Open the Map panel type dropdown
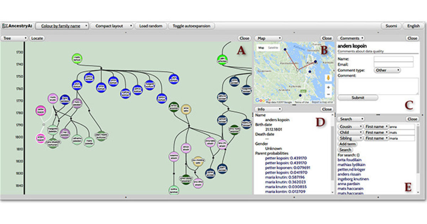The width and height of the screenshot is (427, 224). point(268,38)
